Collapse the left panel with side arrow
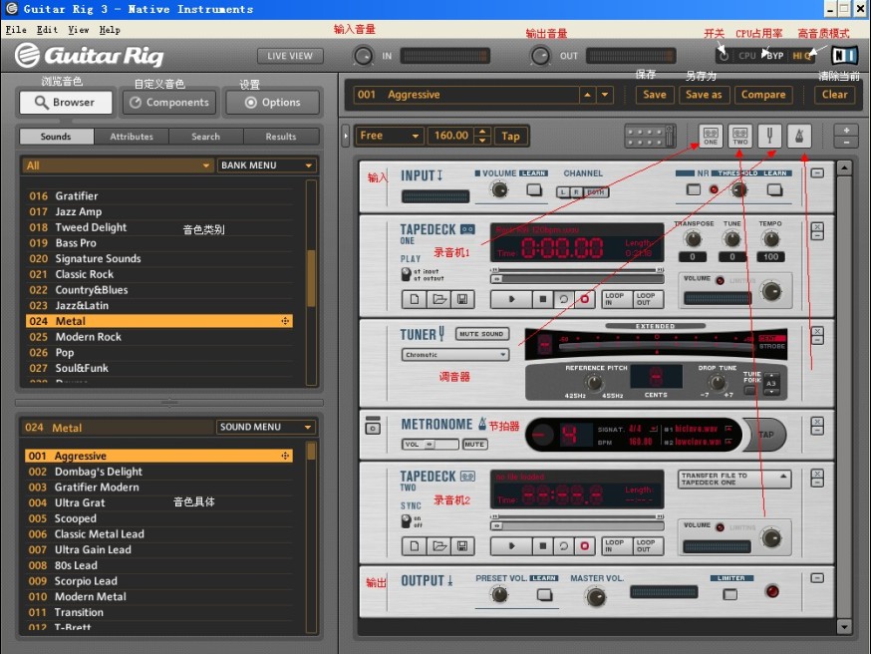872x654 pixels. [346, 136]
